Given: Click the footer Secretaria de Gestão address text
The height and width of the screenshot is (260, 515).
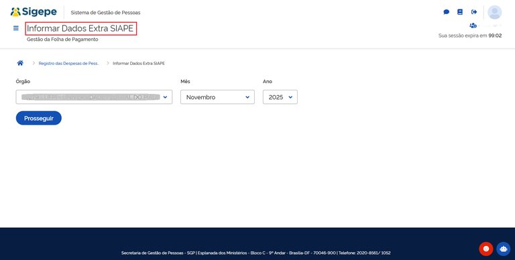Looking at the screenshot, I should pos(256,253).
